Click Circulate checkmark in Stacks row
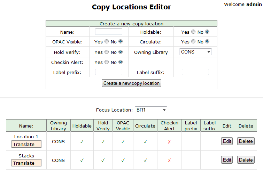 click(145, 160)
